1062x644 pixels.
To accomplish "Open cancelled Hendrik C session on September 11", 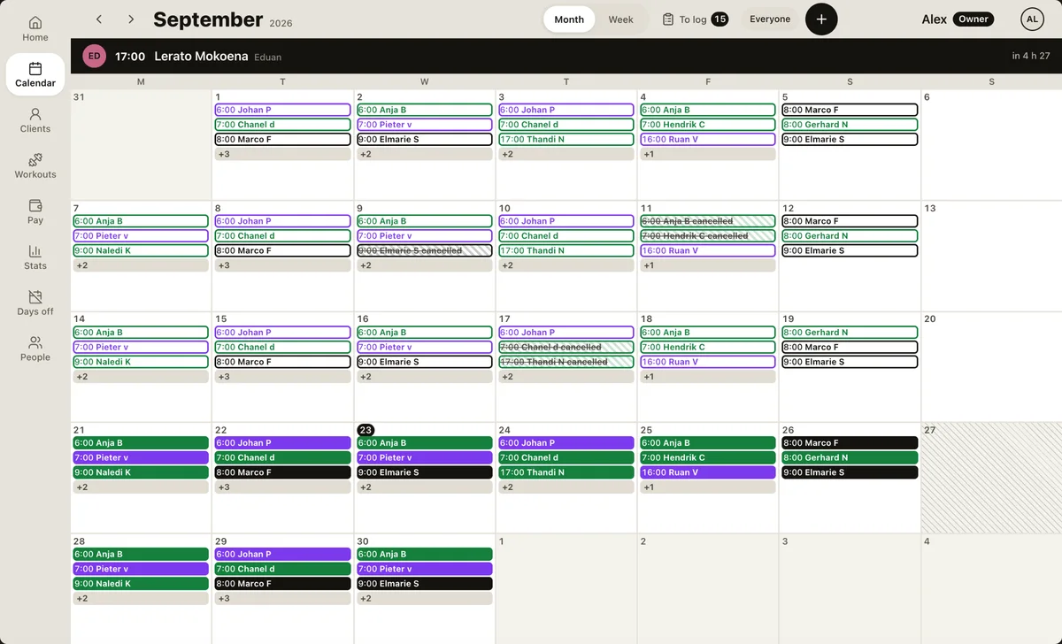I will pyautogui.click(x=707, y=236).
